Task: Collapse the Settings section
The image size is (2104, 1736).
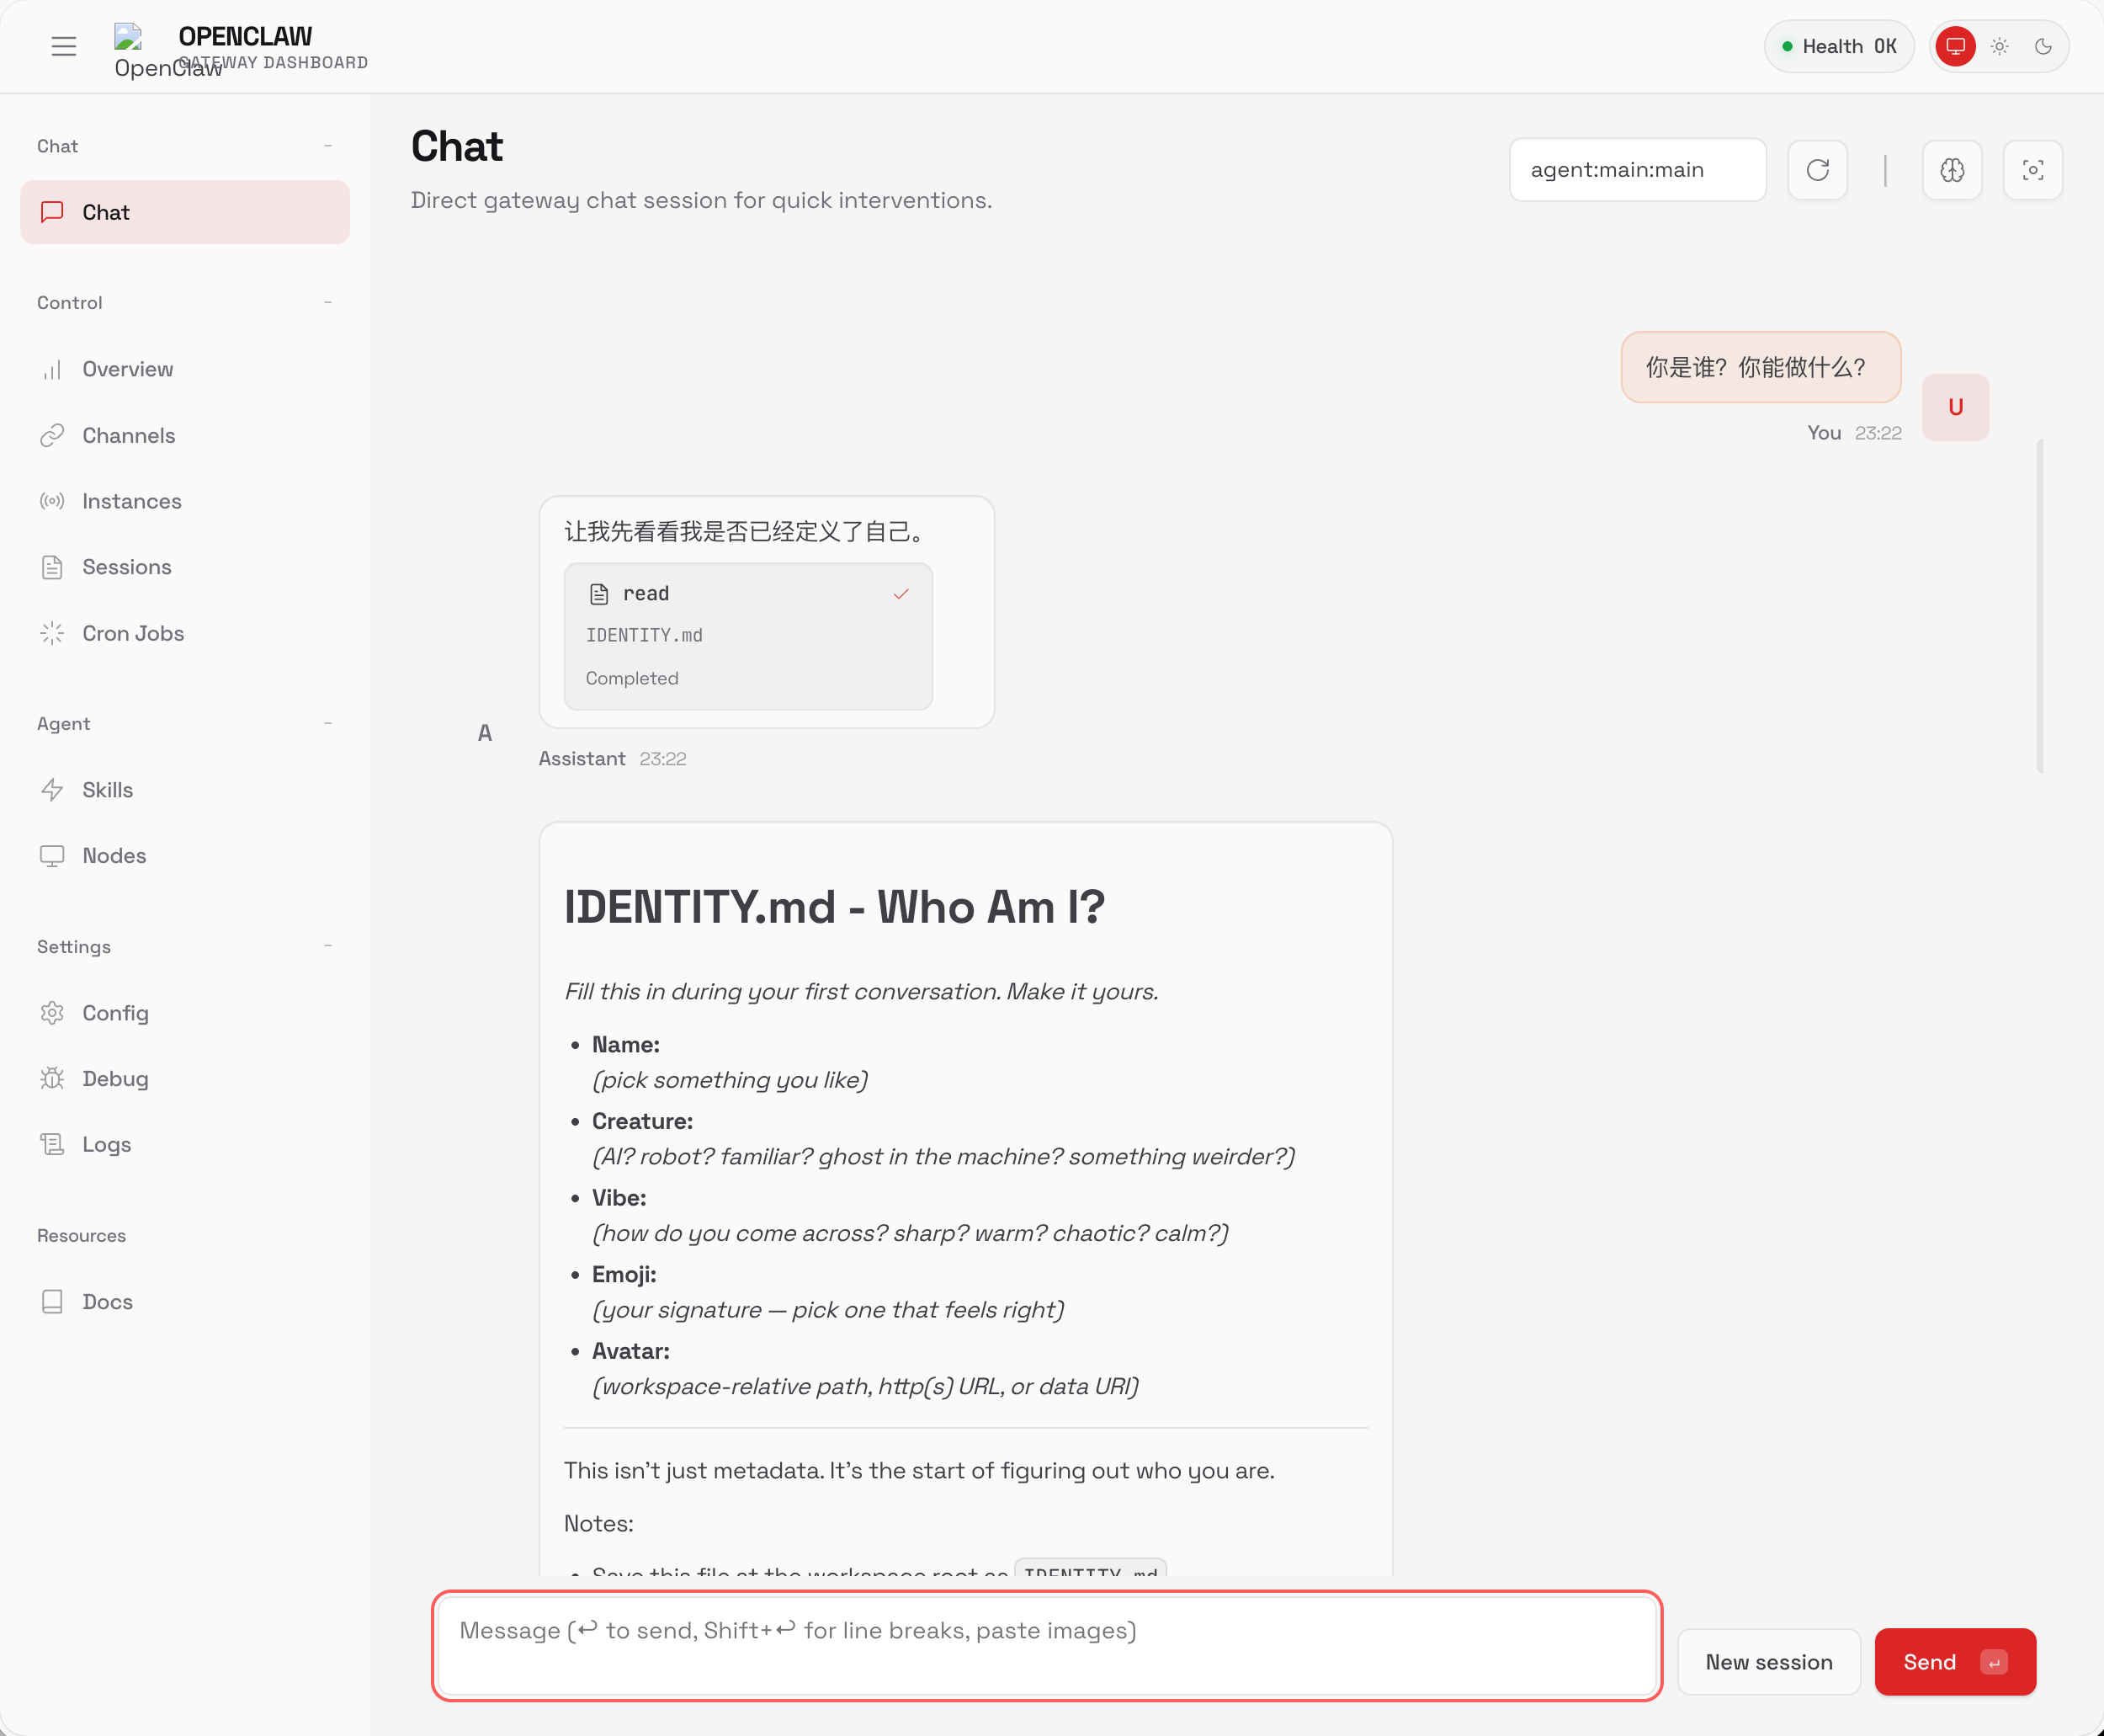Action: pos(327,946)
